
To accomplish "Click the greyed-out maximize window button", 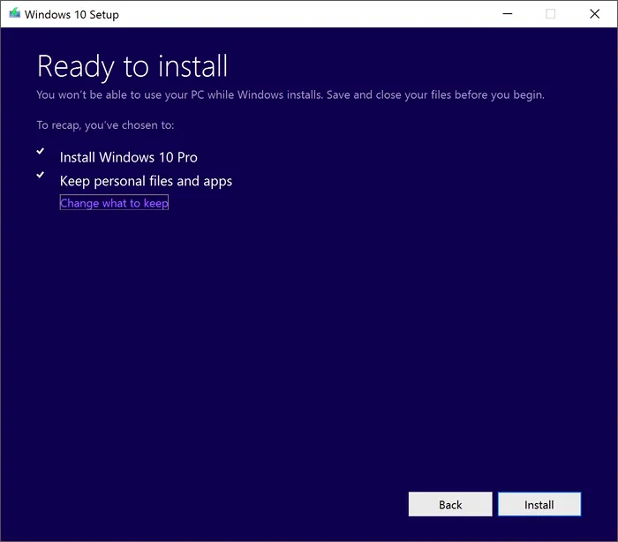I will [550, 14].
